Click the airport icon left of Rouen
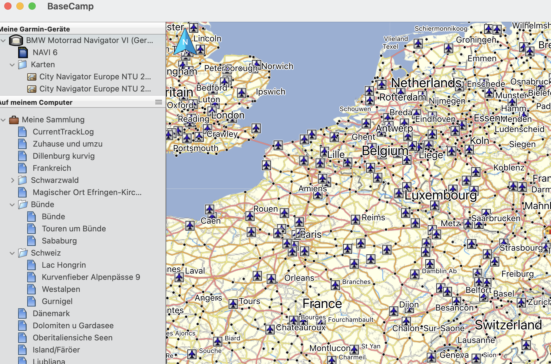This screenshot has height=364, width=551. tap(250, 216)
